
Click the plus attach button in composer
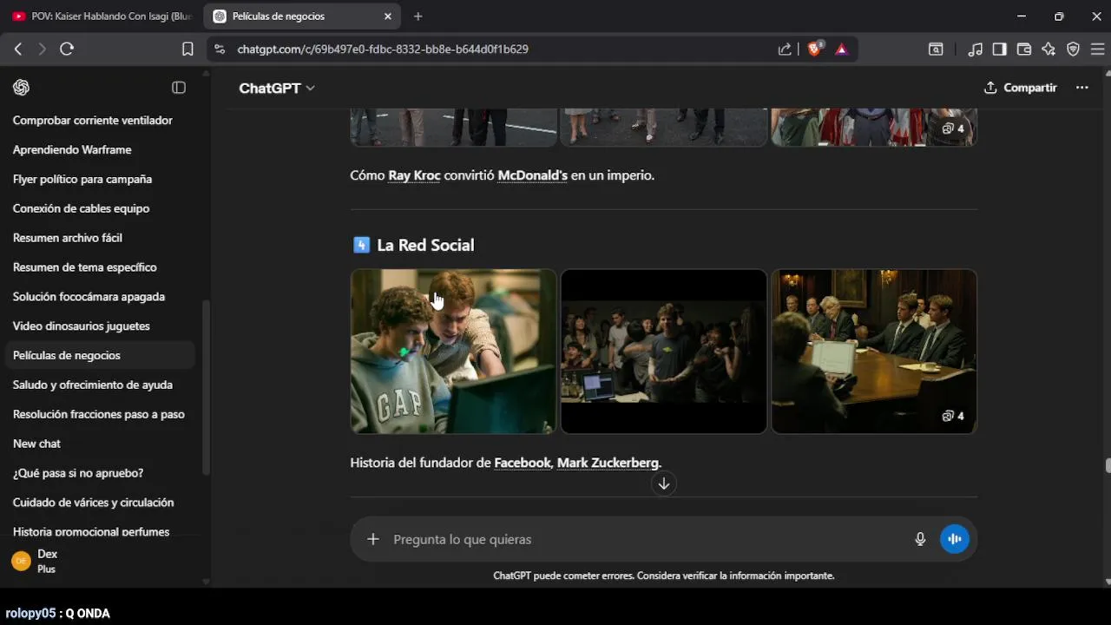tap(373, 539)
